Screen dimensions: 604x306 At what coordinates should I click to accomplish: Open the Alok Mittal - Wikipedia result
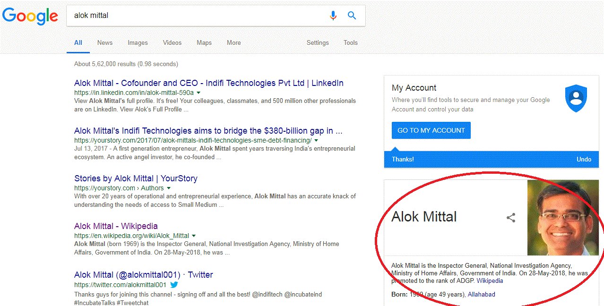point(116,226)
